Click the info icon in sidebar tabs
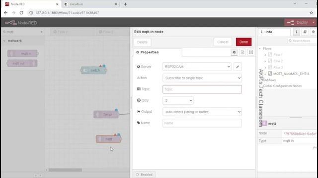Screen dimensions: 318x178 [297, 32]
